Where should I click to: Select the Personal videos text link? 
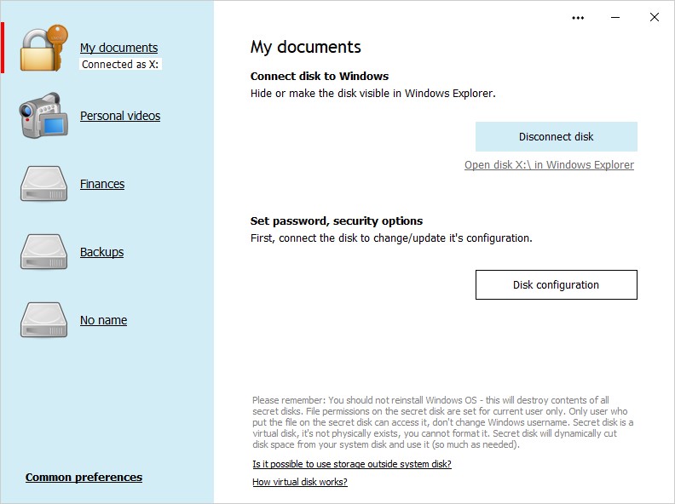[120, 116]
